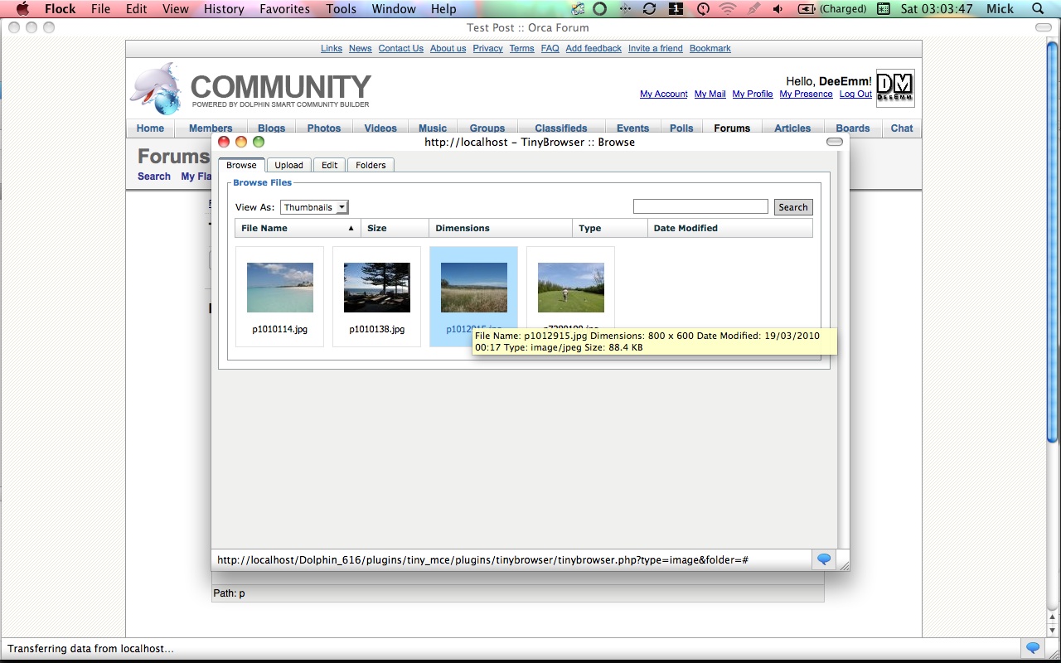Switch to the Browse tab
The image size is (1061, 663).
pyautogui.click(x=241, y=165)
